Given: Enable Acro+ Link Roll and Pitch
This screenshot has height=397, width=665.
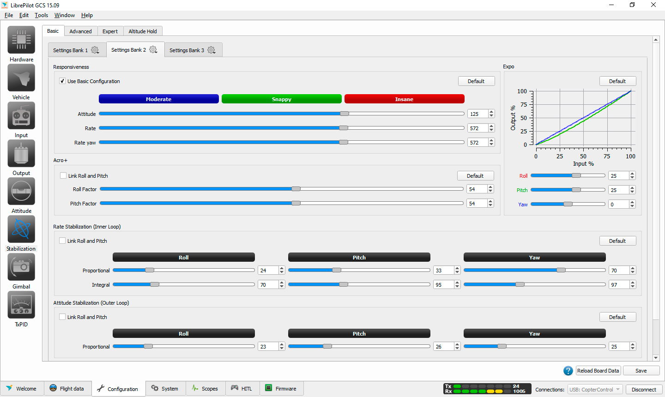Looking at the screenshot, I should pyautogui.click(x=63, y=175).
